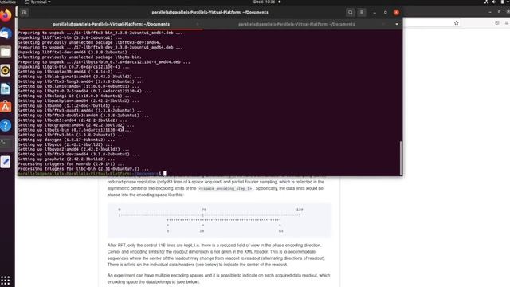Open the network status icon in top bar
Screen dimensions: 510x287
(x=486, y=2)
